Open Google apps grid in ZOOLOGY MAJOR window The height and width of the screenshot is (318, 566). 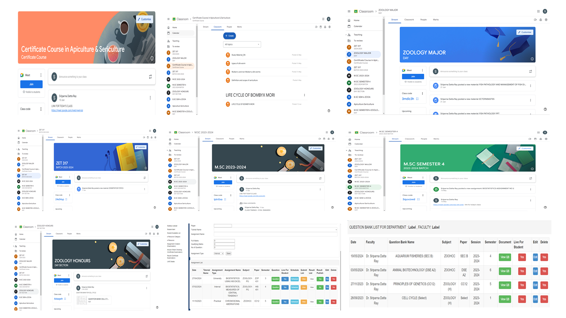coord(538,11)
